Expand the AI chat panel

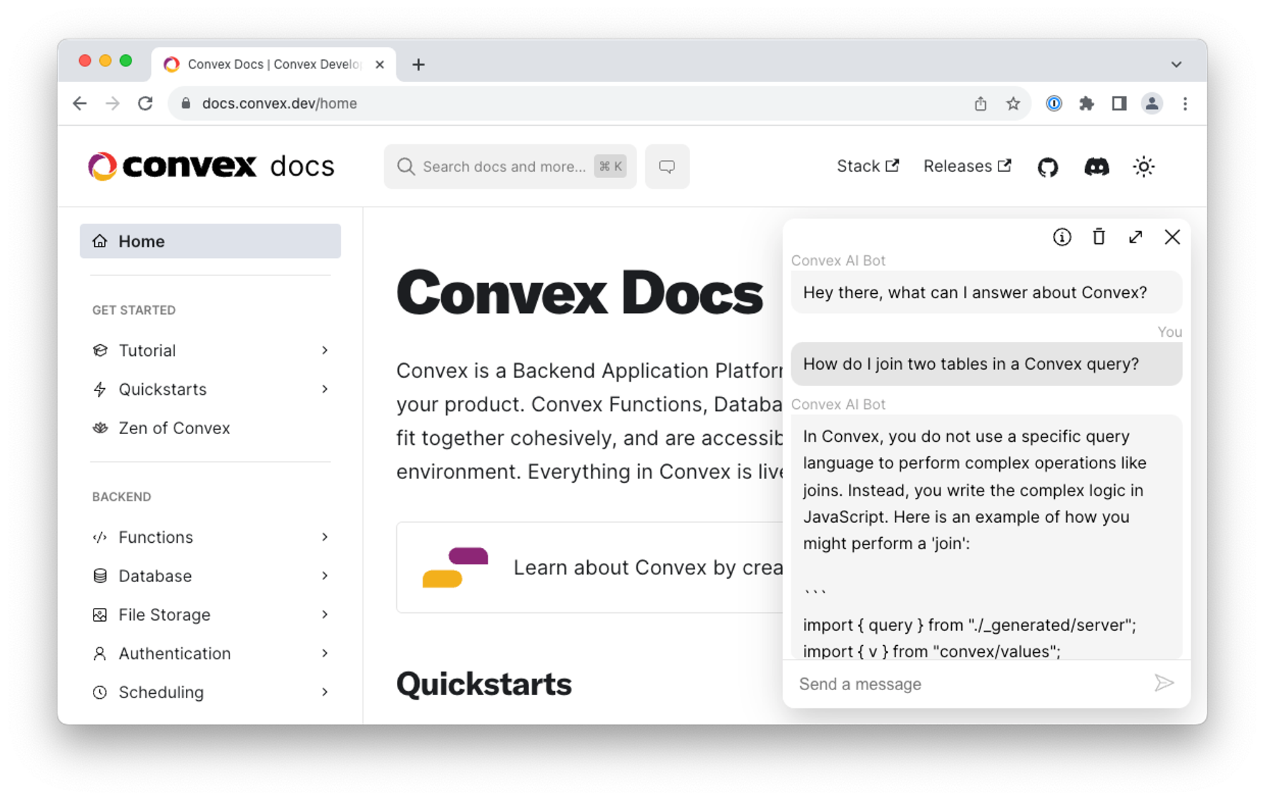1136,237
